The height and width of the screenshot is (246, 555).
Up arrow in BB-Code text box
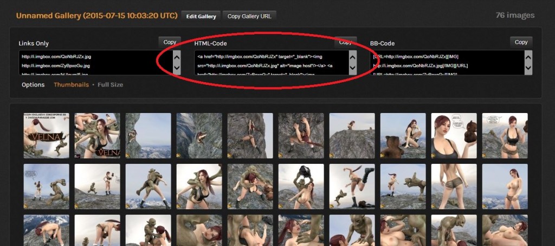point(528,57)
